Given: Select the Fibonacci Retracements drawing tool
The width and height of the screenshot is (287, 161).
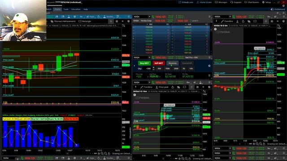Looking at the screenshot, I should tap(63, 21).
